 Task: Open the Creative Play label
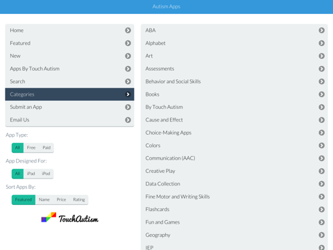160,171
